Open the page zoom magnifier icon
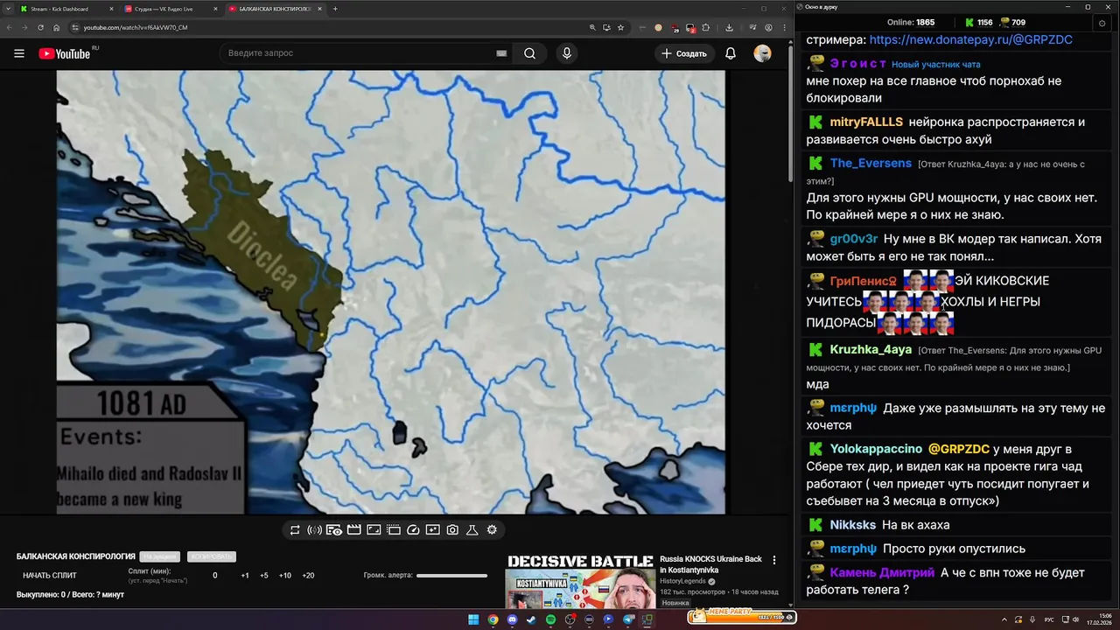The image size is (1120, 630). click(x=592, y=27)
